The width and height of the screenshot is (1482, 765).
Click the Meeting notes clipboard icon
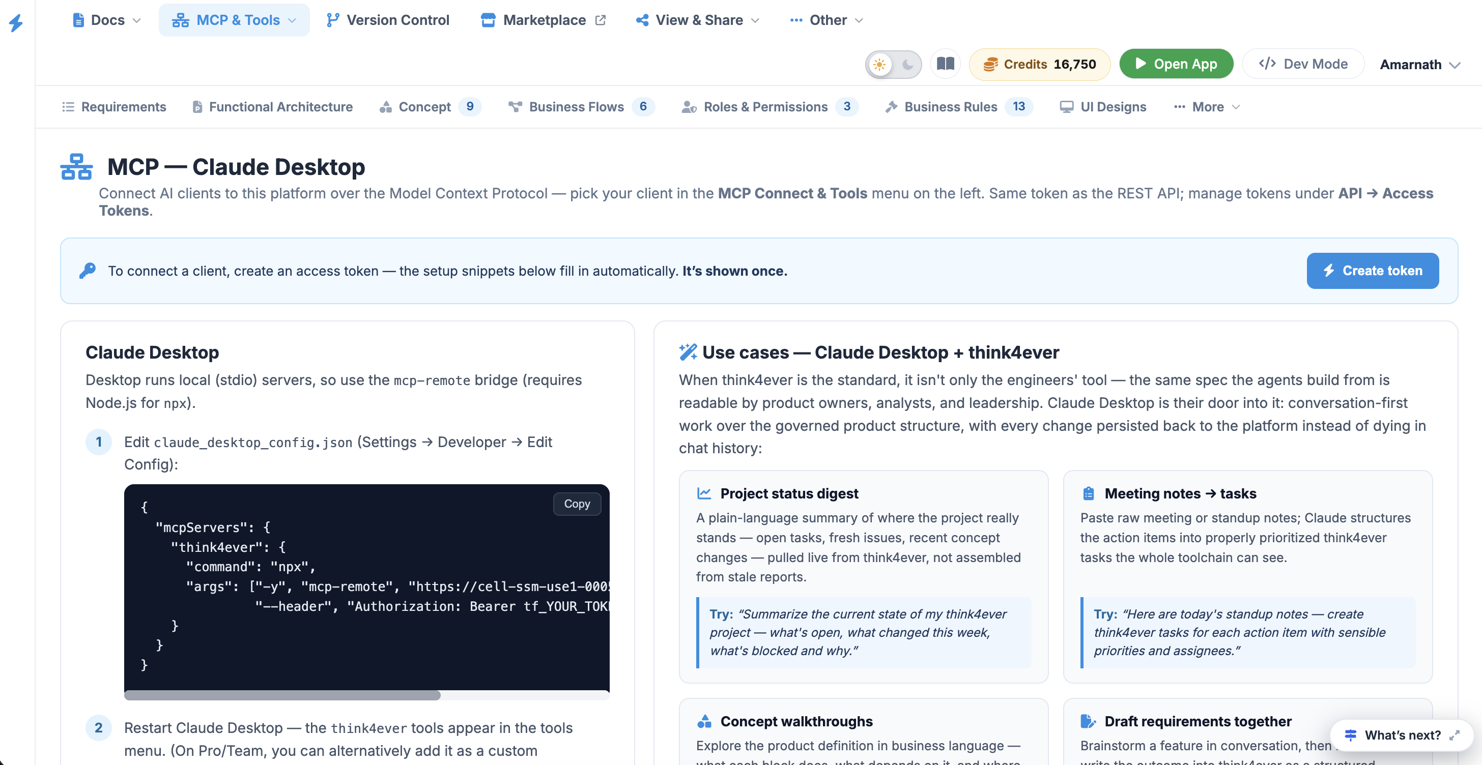[1089, 493]
